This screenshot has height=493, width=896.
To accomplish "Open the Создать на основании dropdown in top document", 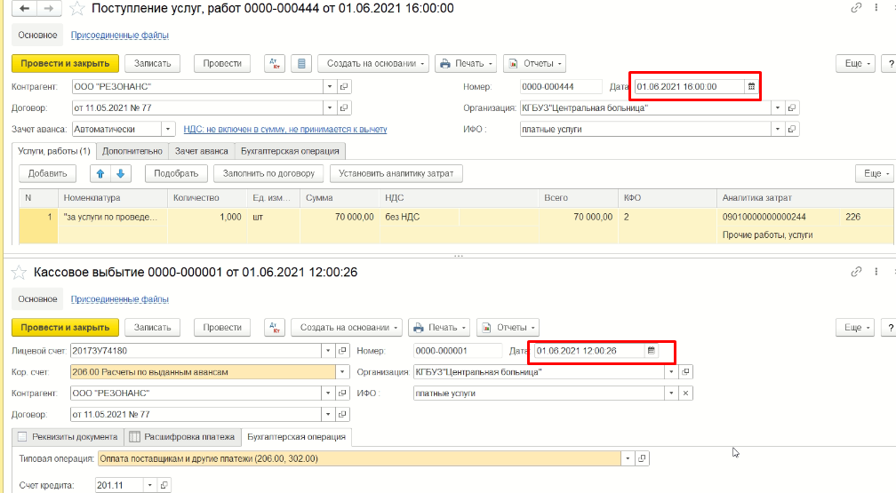I will (x=372, y=64).
